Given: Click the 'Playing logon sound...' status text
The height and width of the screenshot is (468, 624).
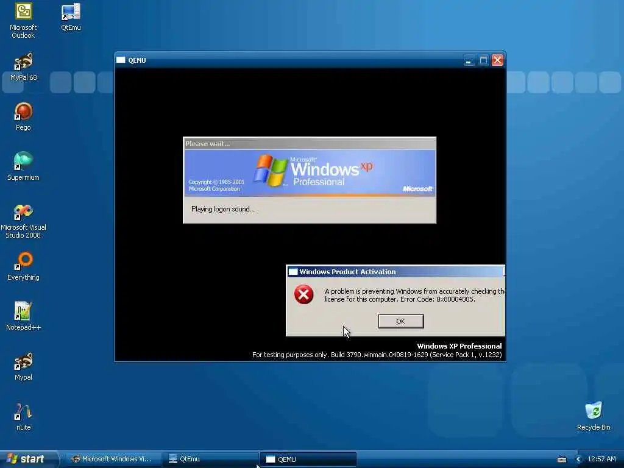Looking at the screenshot, I should point(223,209).
